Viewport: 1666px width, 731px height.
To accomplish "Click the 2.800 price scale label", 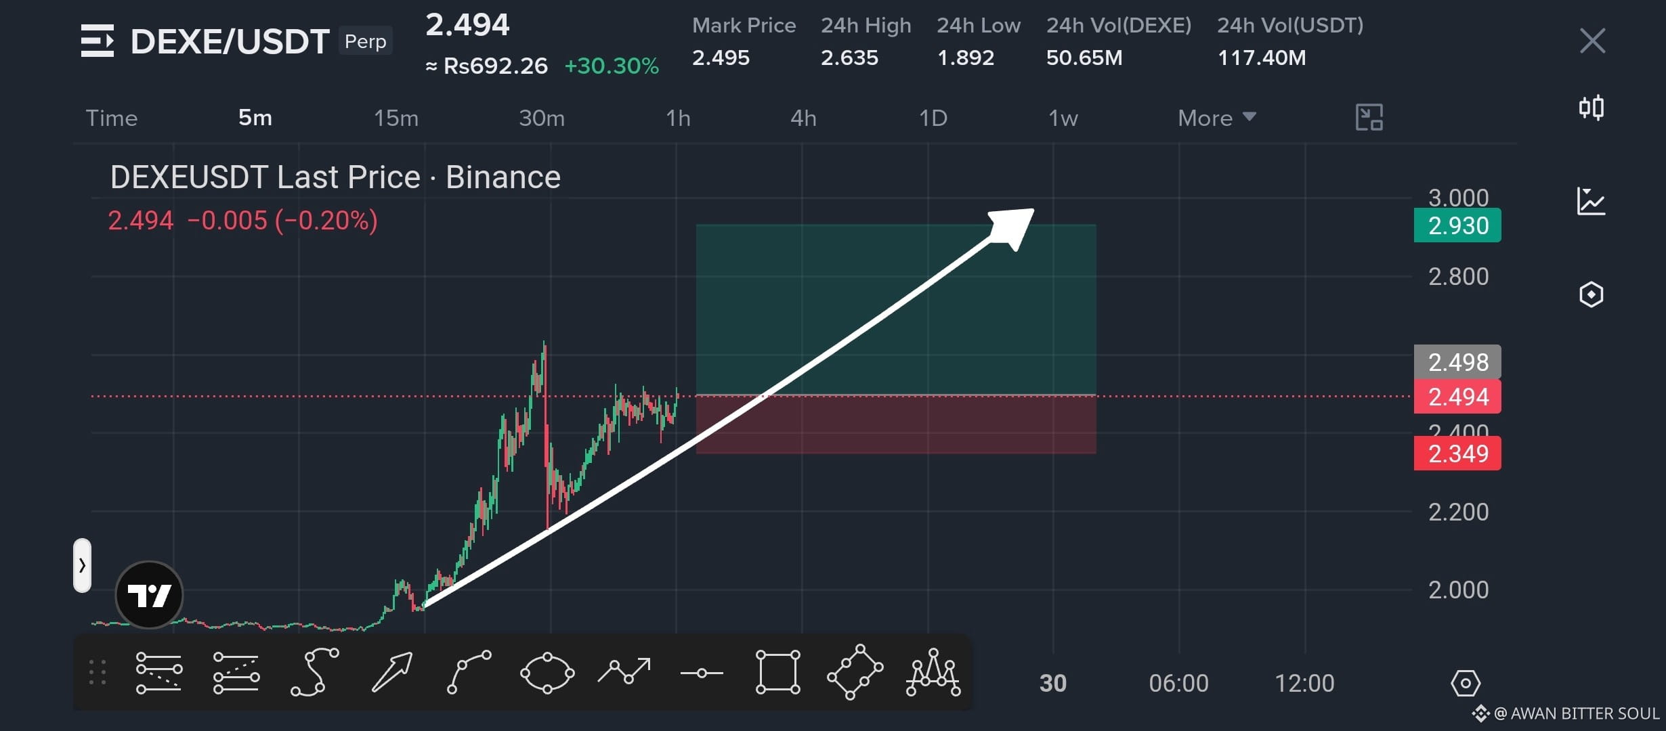I will 1458,276.
